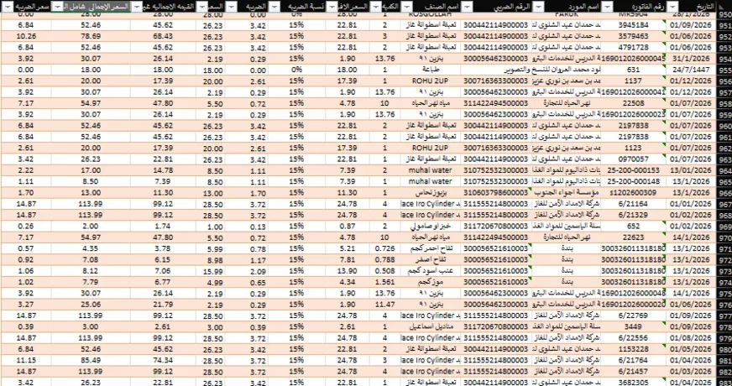The image size is (732, 386).
Task: Click invoice number cell 1153228
Action: point(634,350)
